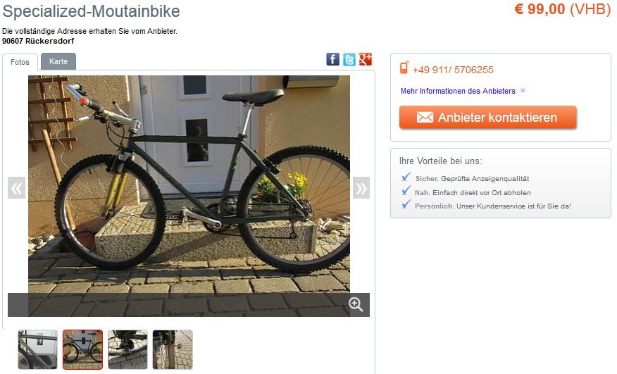This screenshot has width=617, height=374.
Task: Share on Google Plus icon
Action: pyautogui.click(x=366, y=59)
